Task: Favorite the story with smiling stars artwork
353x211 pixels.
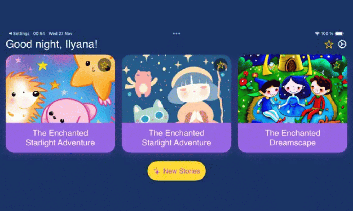Action: click(x=104, y=65)
